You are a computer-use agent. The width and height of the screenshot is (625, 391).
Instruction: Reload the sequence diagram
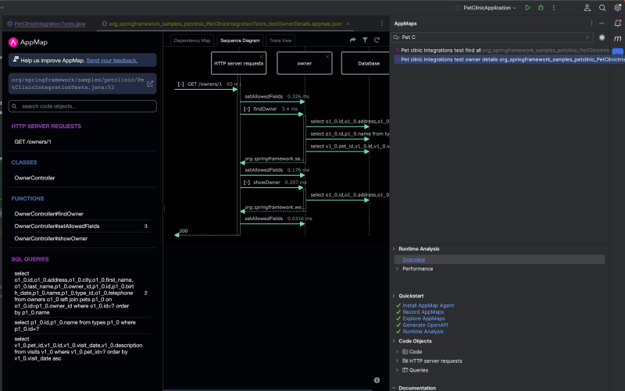point(377,40)
